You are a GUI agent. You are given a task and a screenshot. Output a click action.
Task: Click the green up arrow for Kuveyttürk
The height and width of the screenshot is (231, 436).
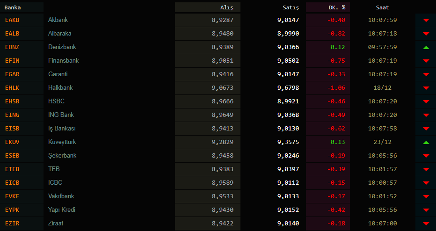point(426,142)
